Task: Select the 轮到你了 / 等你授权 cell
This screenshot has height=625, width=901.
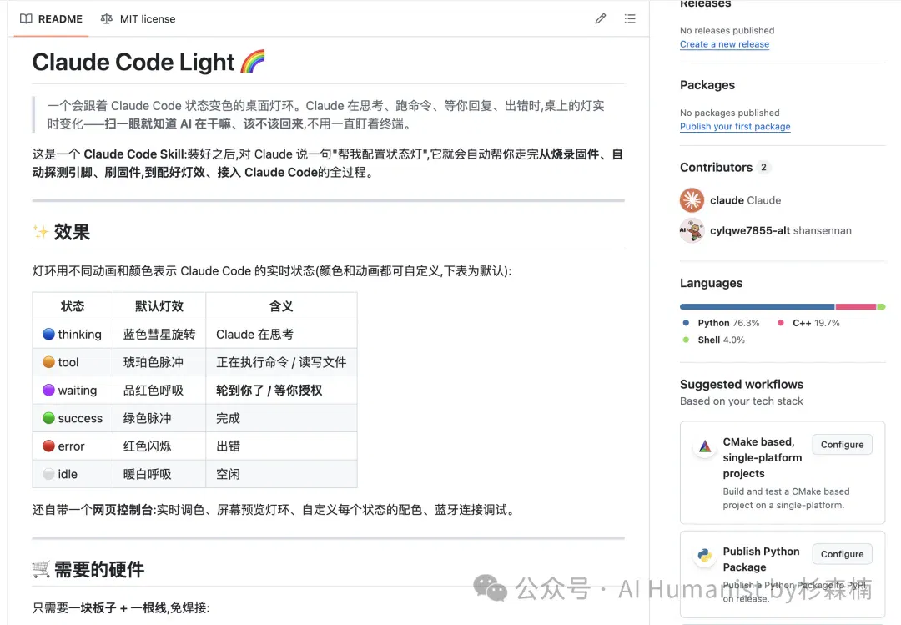Action: (282, 390)
